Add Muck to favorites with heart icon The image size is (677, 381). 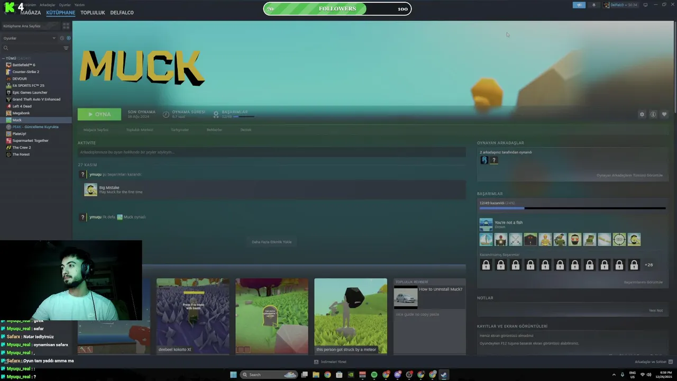point(664,114)
